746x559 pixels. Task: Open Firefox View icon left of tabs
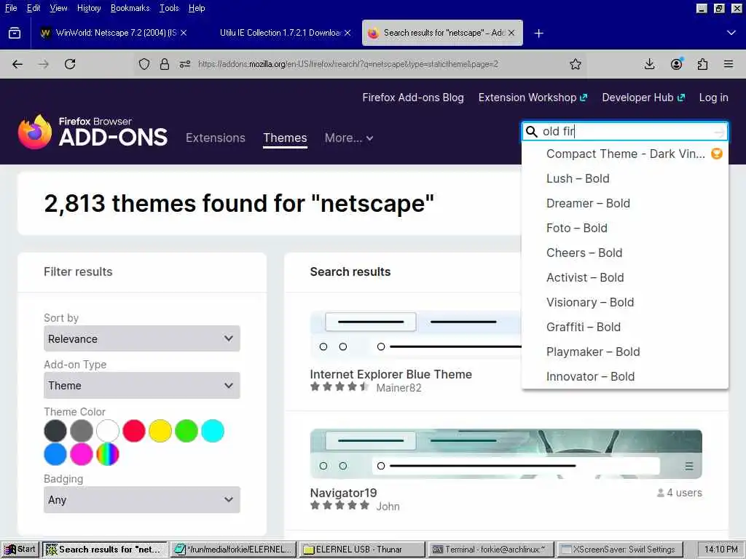15,33
